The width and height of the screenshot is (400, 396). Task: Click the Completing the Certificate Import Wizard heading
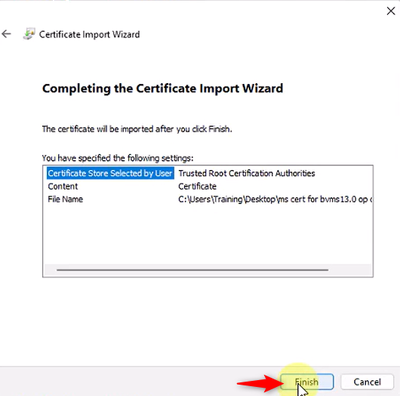(162, 88)
